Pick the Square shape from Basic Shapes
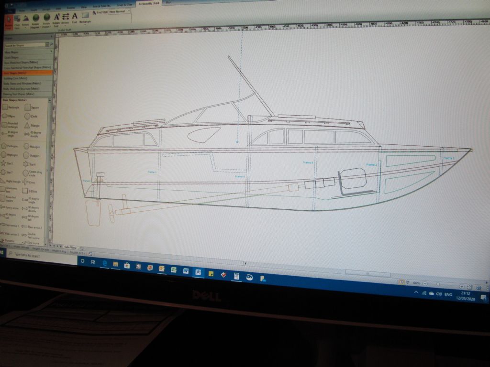Viewport: 490px width, 367px height. [32, 108]
